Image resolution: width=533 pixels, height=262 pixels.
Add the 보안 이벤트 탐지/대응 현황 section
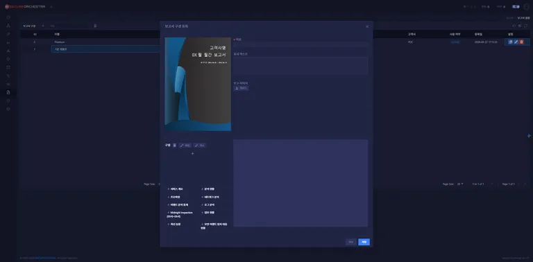214,226
